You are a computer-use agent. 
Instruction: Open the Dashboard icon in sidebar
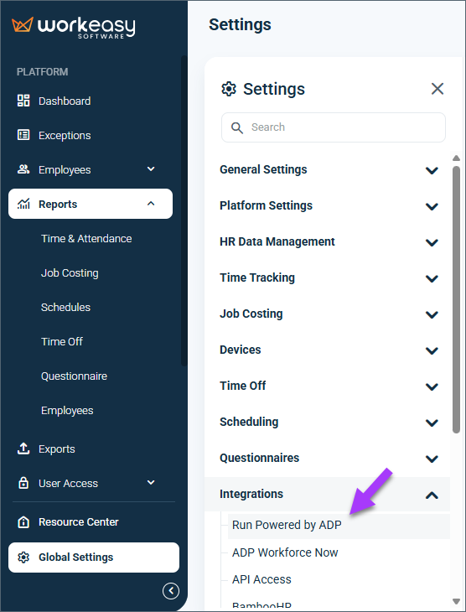(23, 101)
